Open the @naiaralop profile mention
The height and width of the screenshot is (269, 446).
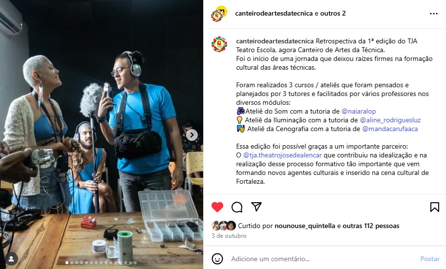[359, 111]
